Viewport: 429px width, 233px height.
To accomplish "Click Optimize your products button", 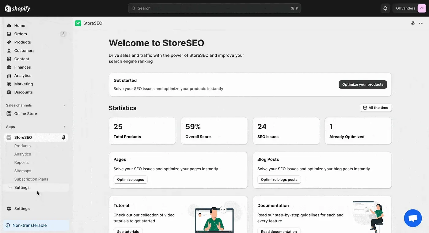I will (363, 85).
